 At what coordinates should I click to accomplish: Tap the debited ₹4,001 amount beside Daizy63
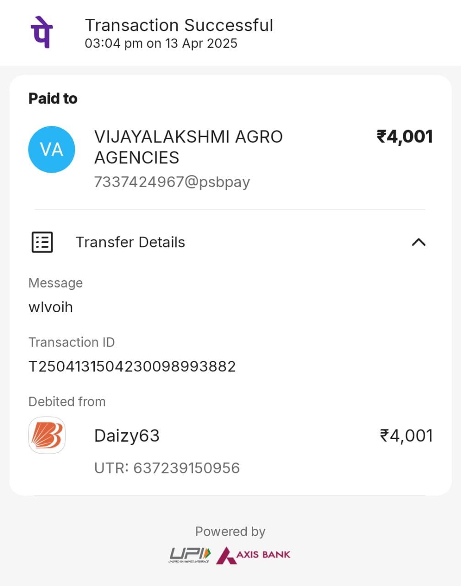[x=406, y=435]
